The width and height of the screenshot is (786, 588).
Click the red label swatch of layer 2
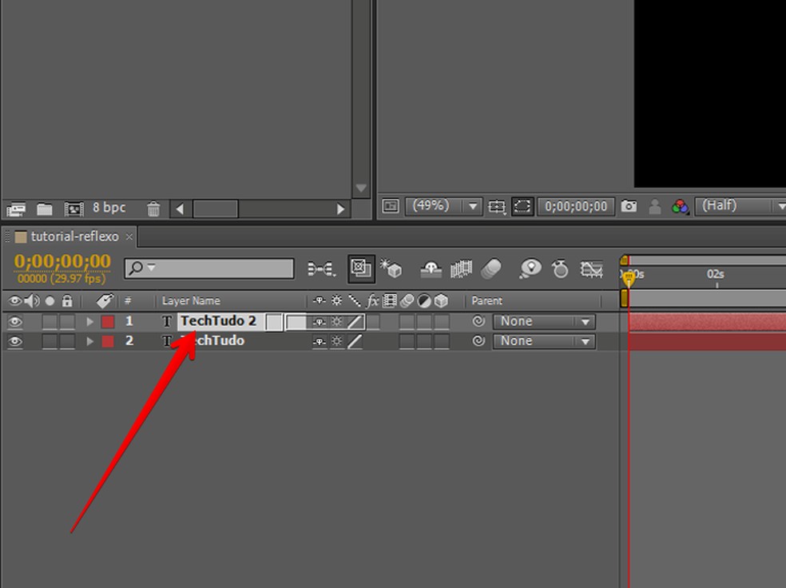tap(108, 341)
